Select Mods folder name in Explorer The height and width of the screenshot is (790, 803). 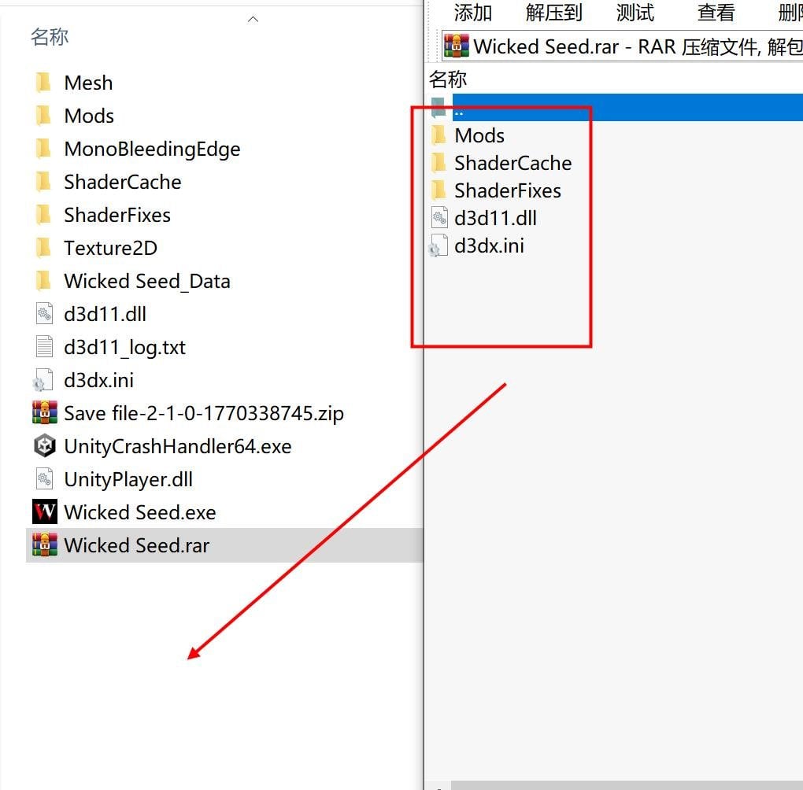point(89,116)
